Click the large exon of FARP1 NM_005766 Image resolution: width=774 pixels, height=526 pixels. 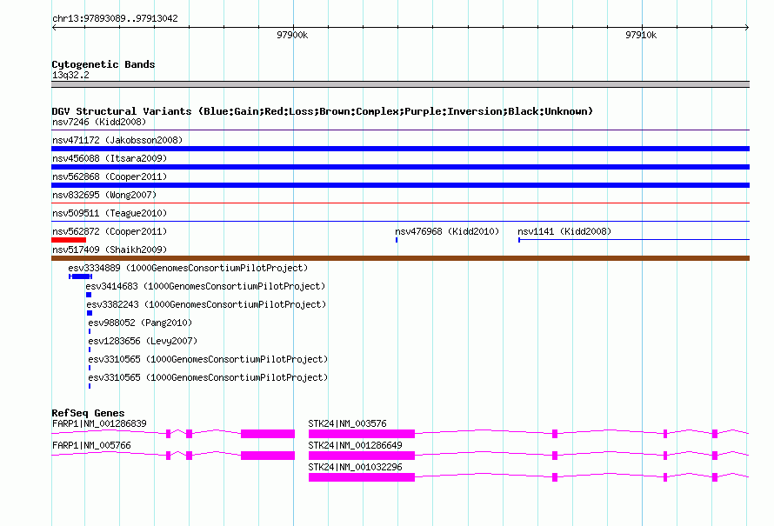(x=268, y=456)
